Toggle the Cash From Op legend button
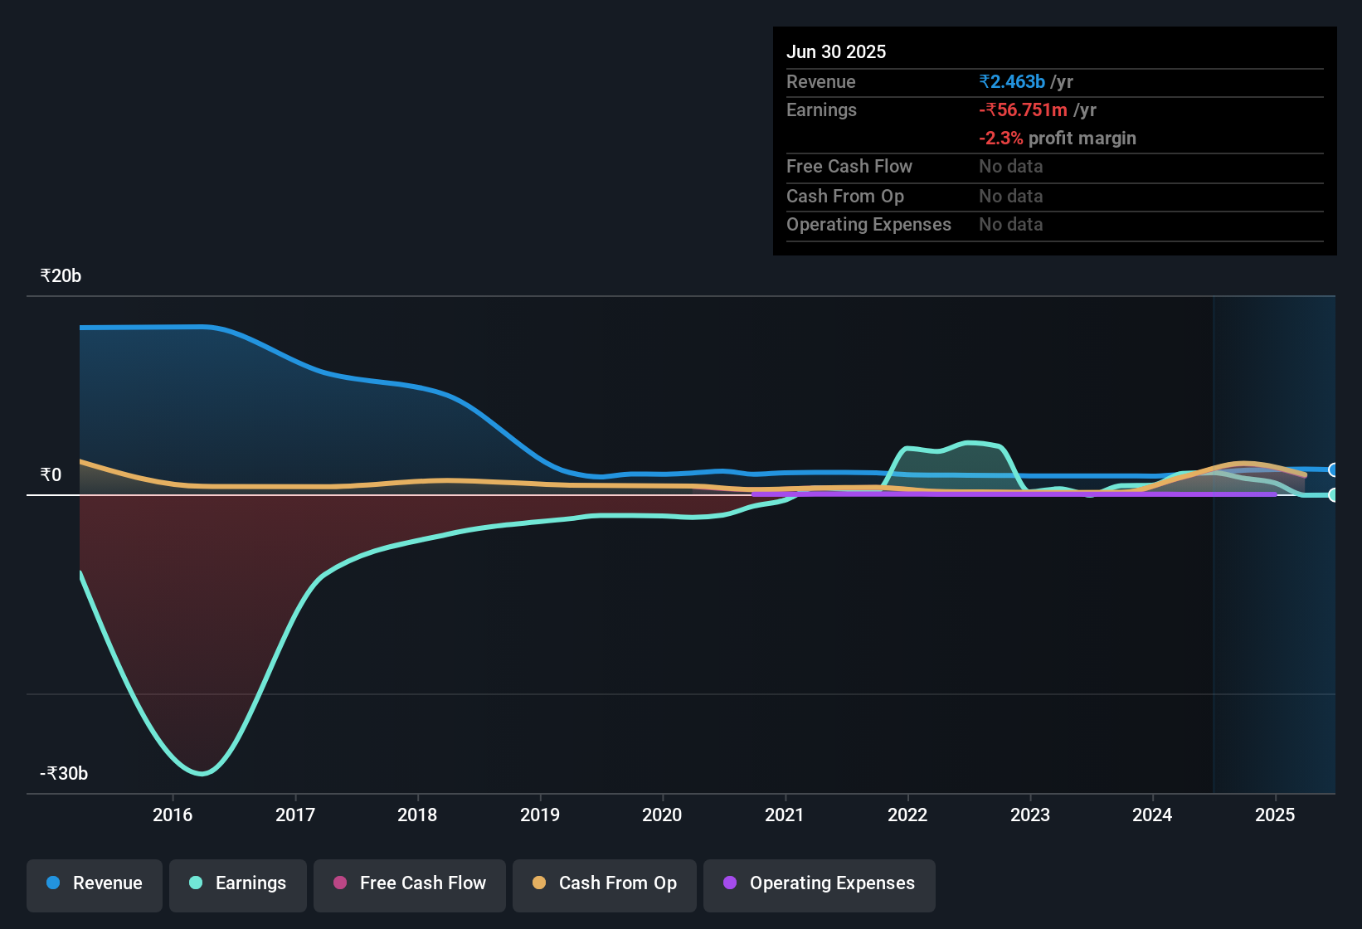The height and width of the screenshot is (929, 1362). [605, 885]
